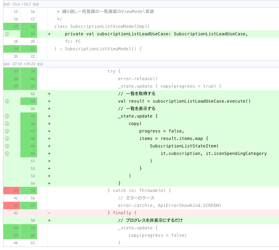Click the line 'error.release()'
The height and width of the screenshot is (250, 279).
tap(138, 79)
